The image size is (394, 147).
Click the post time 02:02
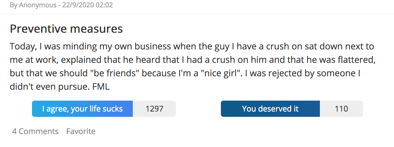click(104, 5)
